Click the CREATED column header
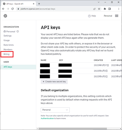The image size is (122, 130). pyautogui.click(x=98, y=60)
